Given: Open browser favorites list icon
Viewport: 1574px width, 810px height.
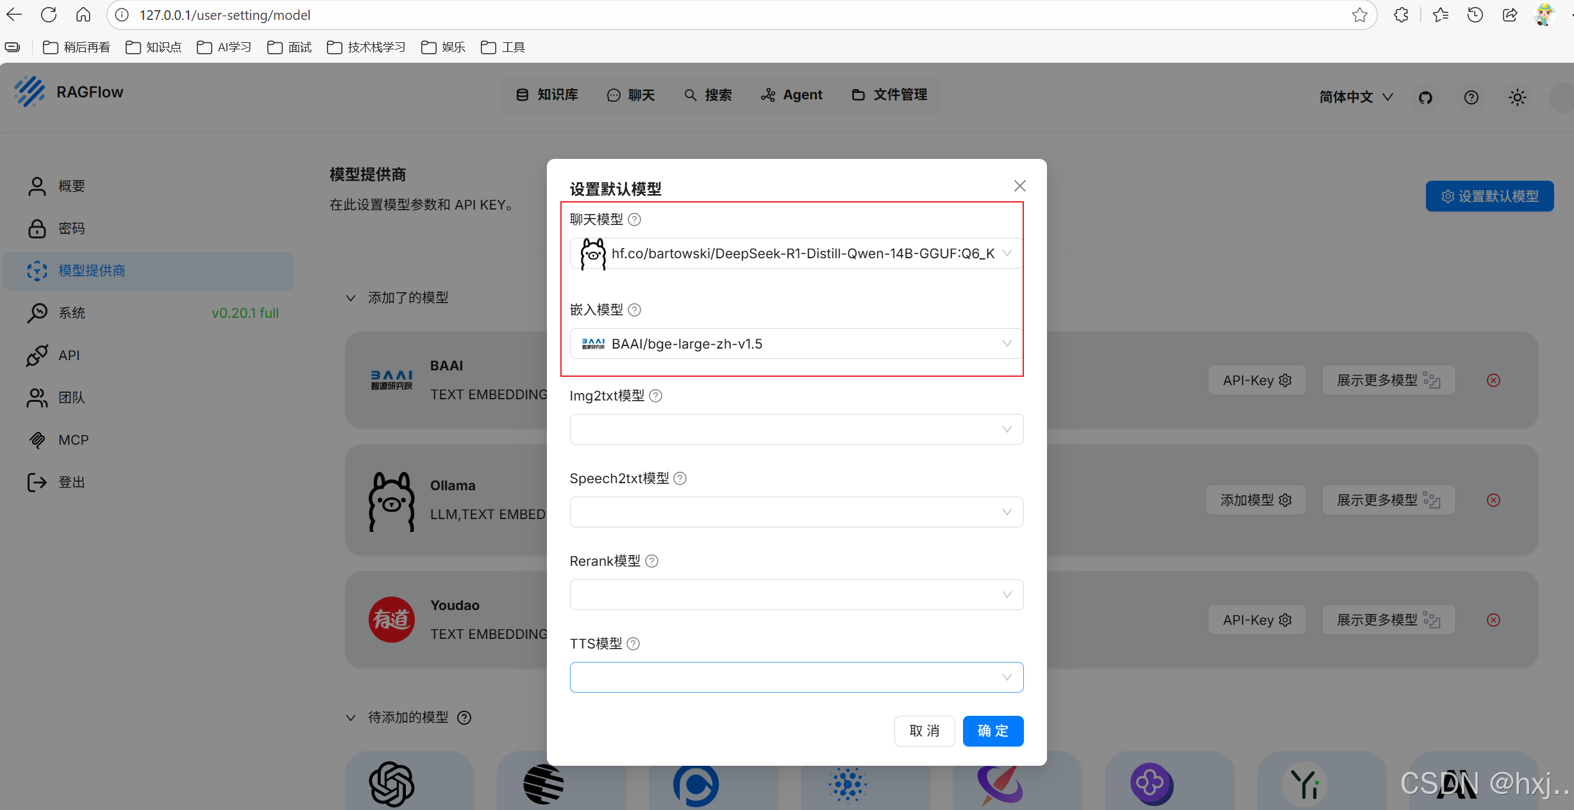Looking at the screenshot, I should point(1441,15).
